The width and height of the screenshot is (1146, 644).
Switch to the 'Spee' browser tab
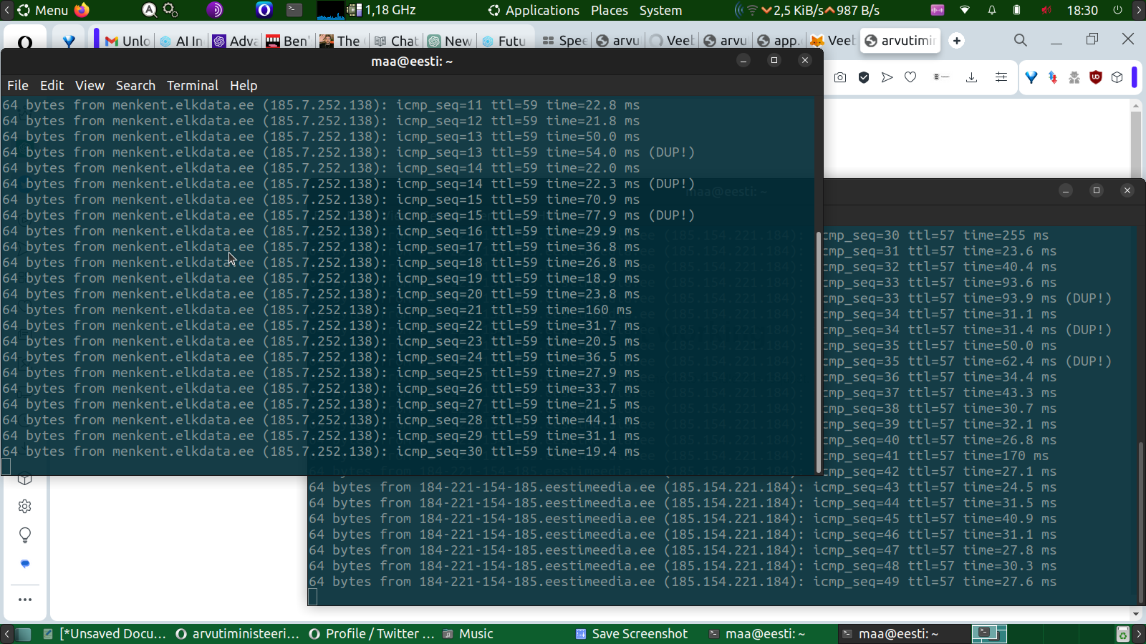tap(565, 41)
